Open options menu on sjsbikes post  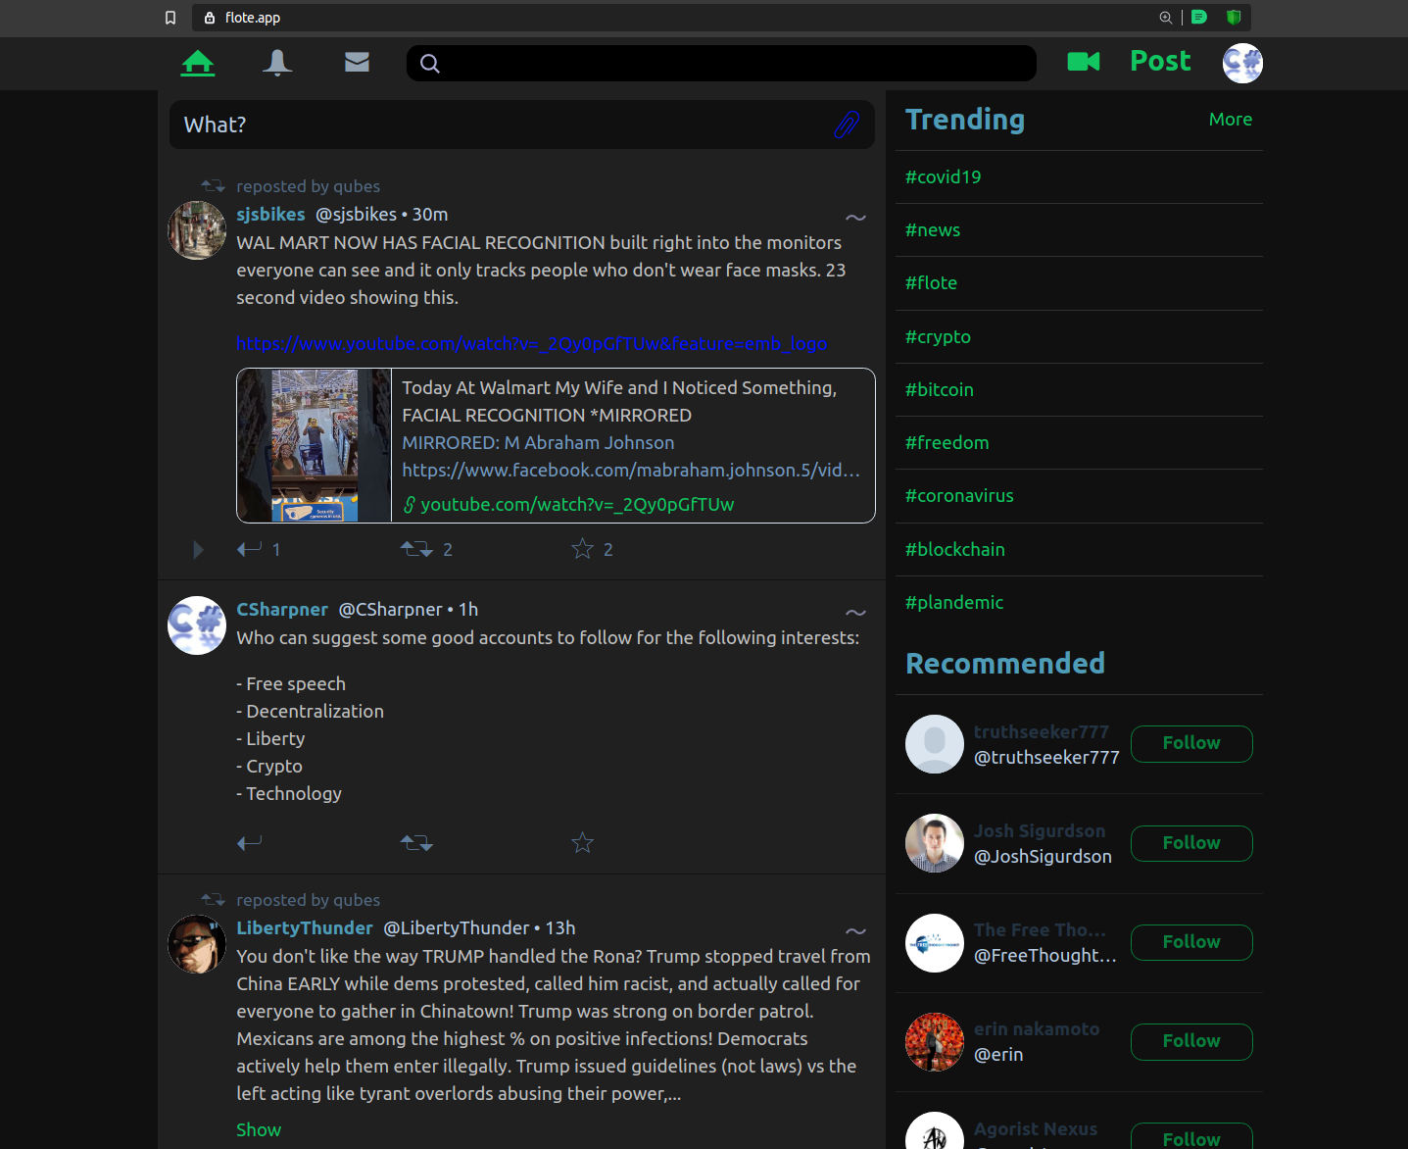(x=855, y=218)
